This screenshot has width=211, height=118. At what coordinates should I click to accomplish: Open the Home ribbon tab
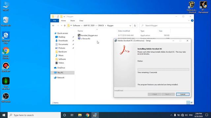click(63, 21)
